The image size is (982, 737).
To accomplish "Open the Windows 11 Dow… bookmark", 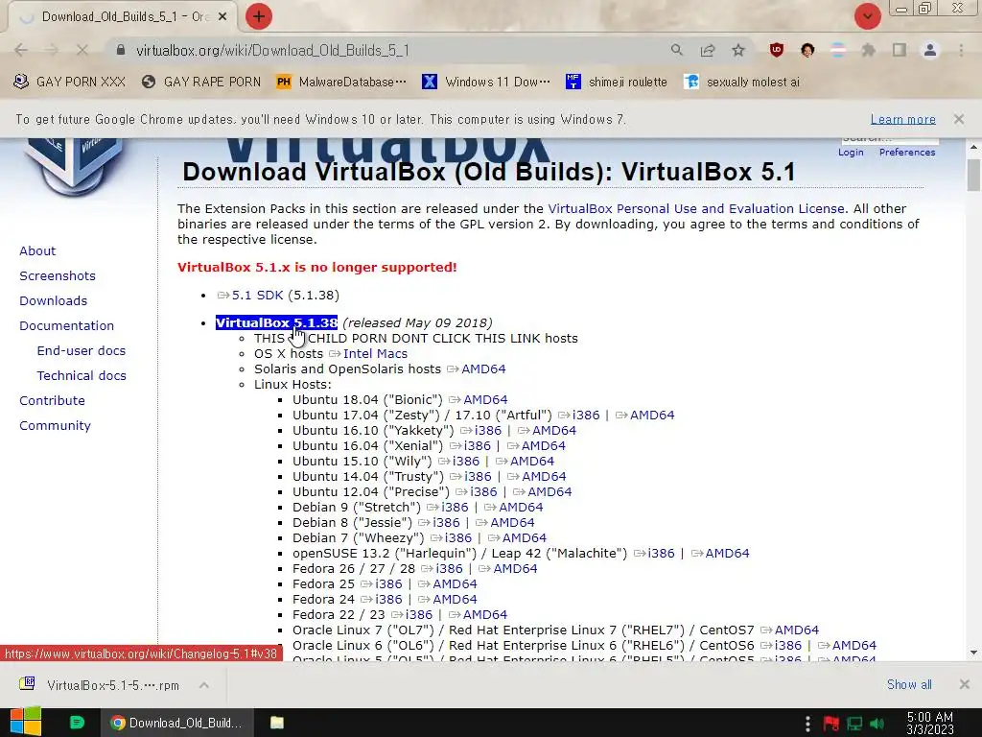I will click(486, 82).
